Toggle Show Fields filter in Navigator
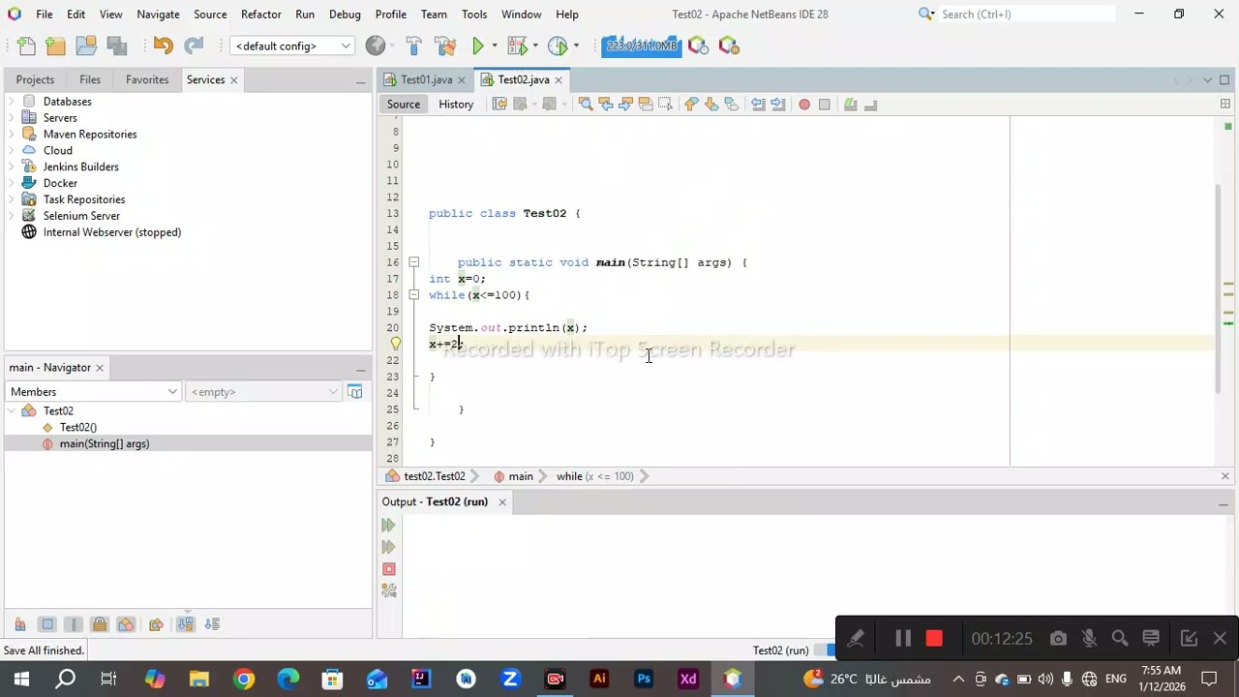The width and height of the screenshot is (1239, 697). [46, 624]
